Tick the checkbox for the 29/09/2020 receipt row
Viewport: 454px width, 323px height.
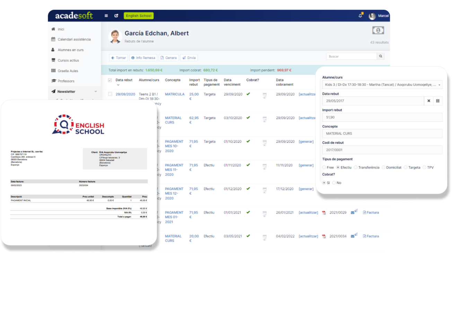point(110,94)
